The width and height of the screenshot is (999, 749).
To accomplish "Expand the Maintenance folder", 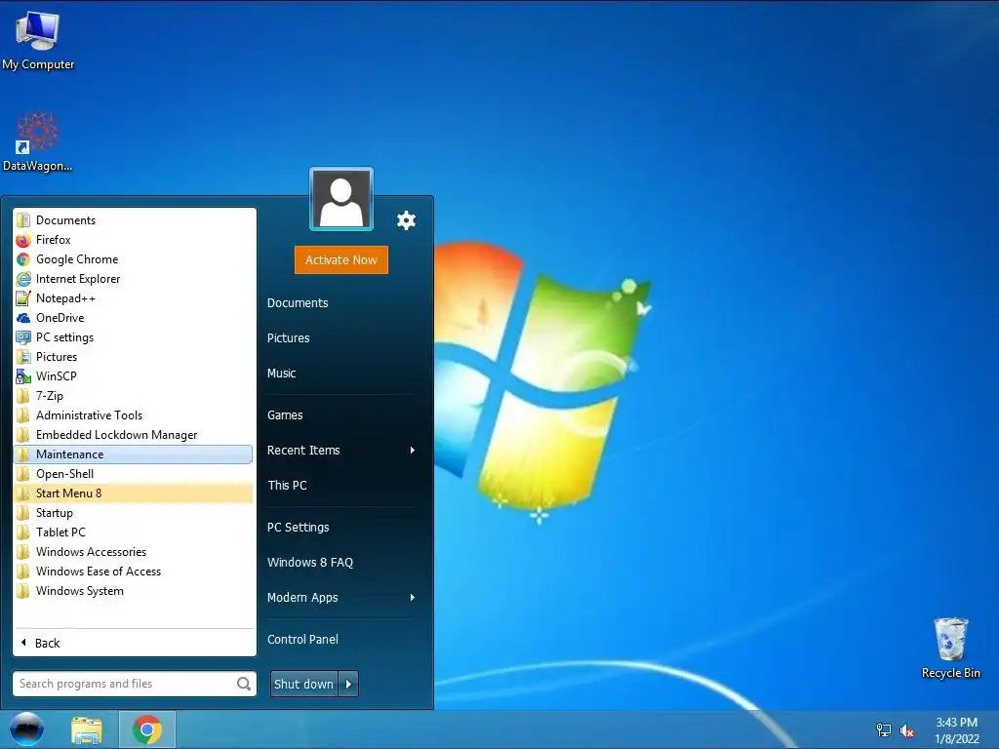I will point(133,454).
